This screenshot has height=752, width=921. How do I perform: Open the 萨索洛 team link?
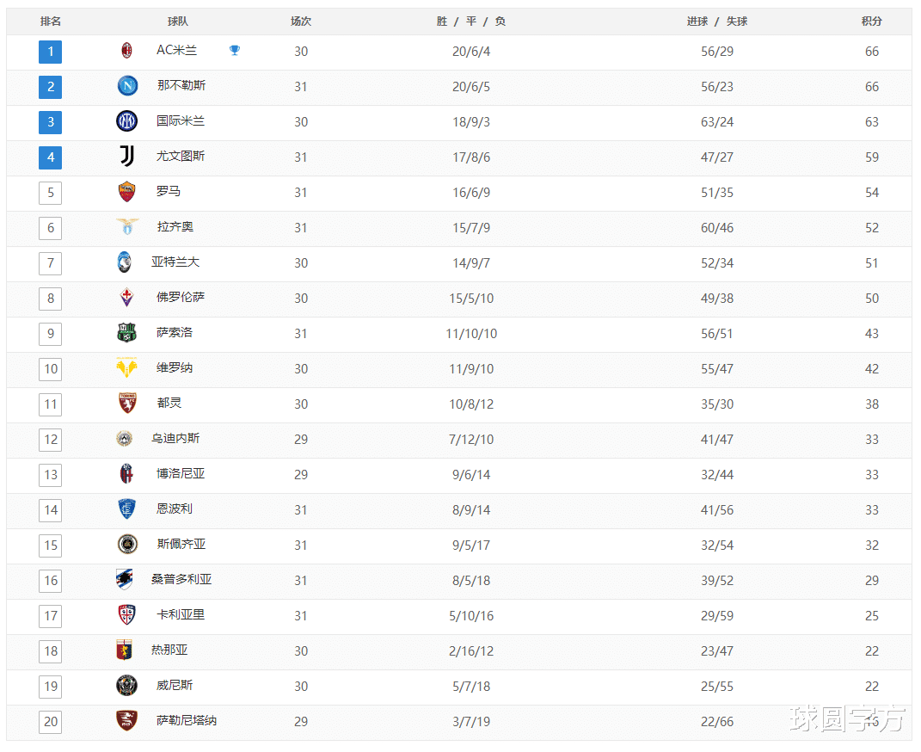(175, 332)
